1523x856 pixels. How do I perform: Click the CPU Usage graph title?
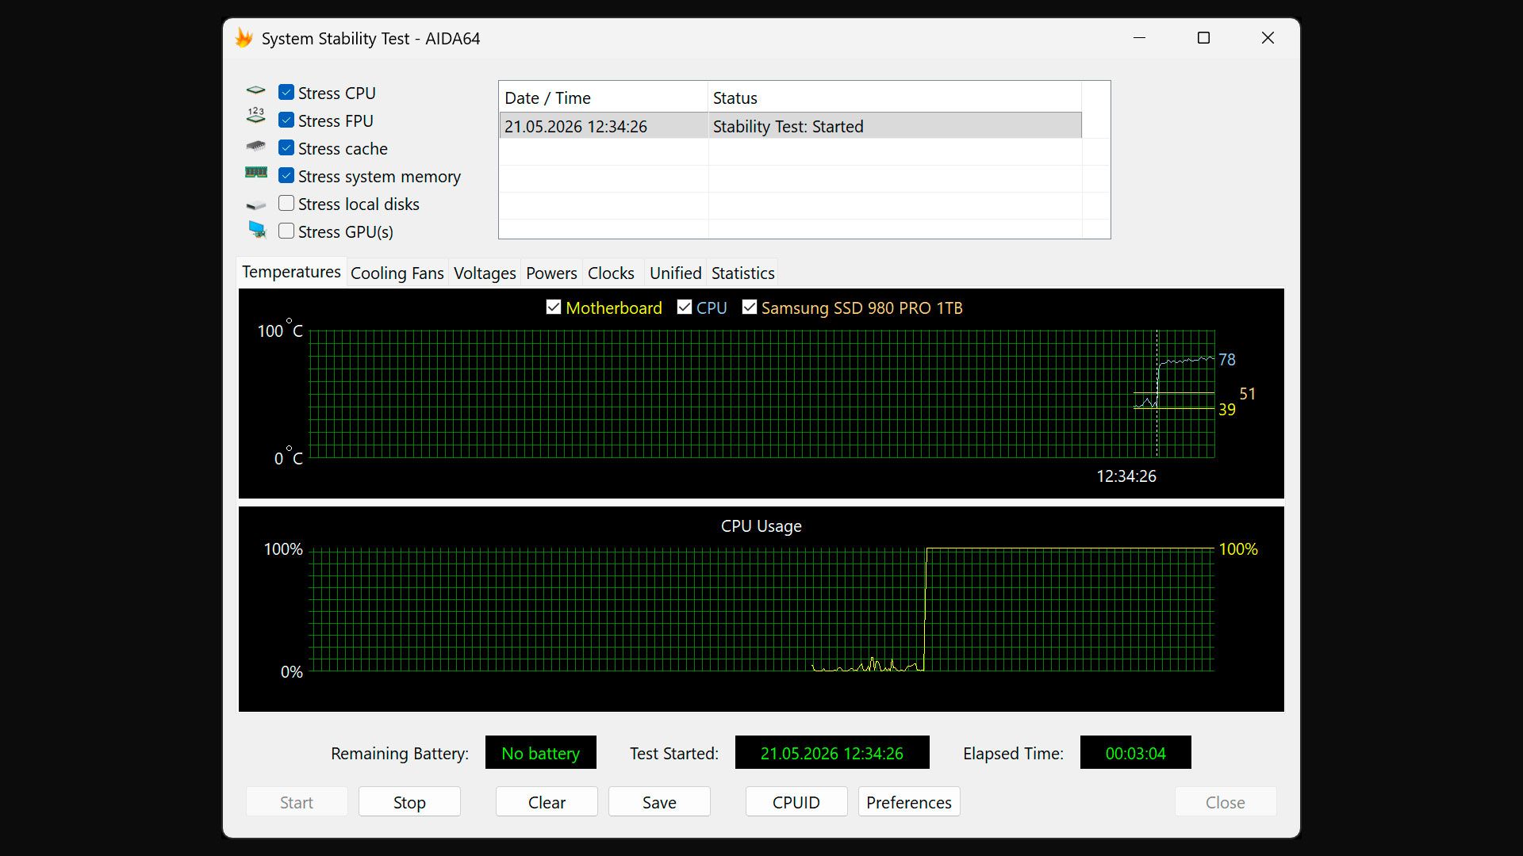pyautogui.click(x=761, y=526)
